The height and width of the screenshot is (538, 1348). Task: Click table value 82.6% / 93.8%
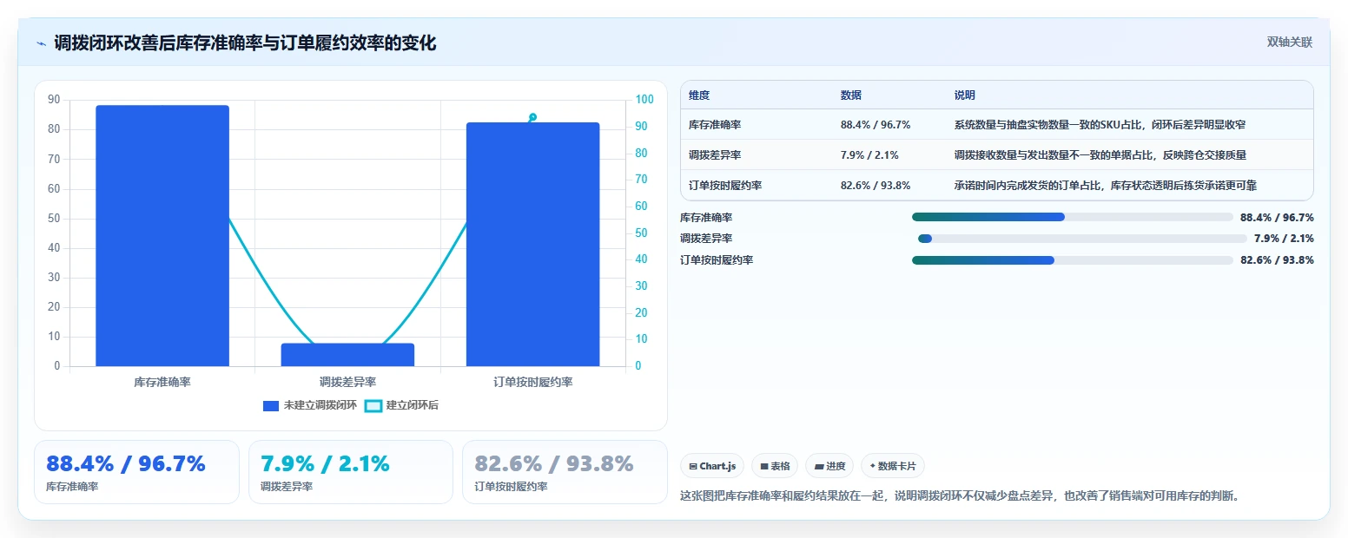tap(876, 186)
